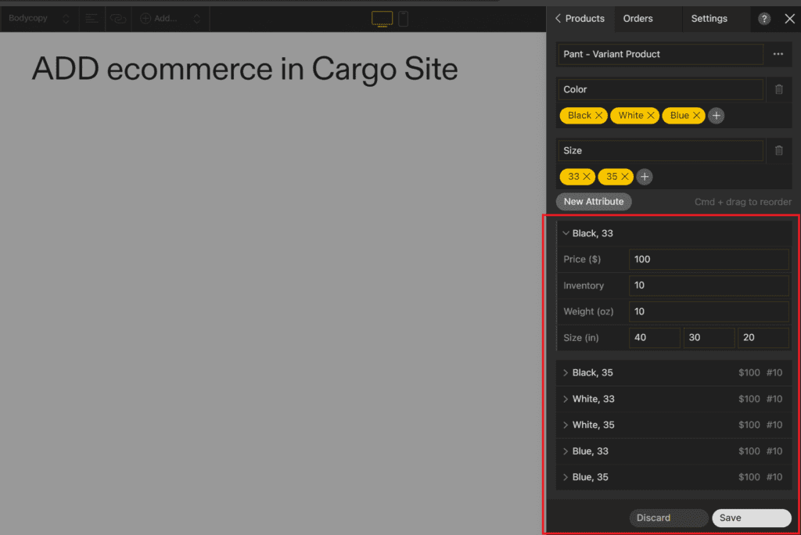This screenshot has width=801, height=535.
Task: Edit the Weight (oz) field
Action: [x=709, y=312]
